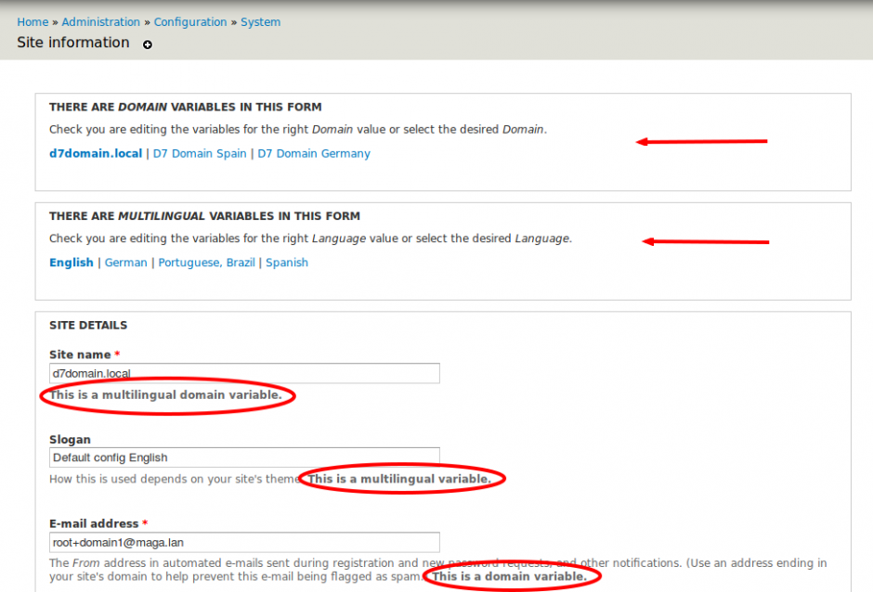Open the System breadcrumb link
The width and height of the screenshot is (873, 592).
click(x=260, y=21)
